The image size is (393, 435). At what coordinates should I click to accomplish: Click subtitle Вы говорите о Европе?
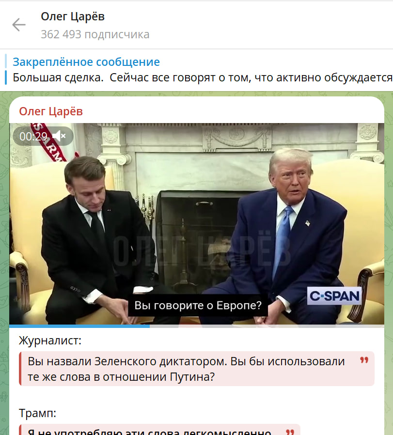pos(198,306)
